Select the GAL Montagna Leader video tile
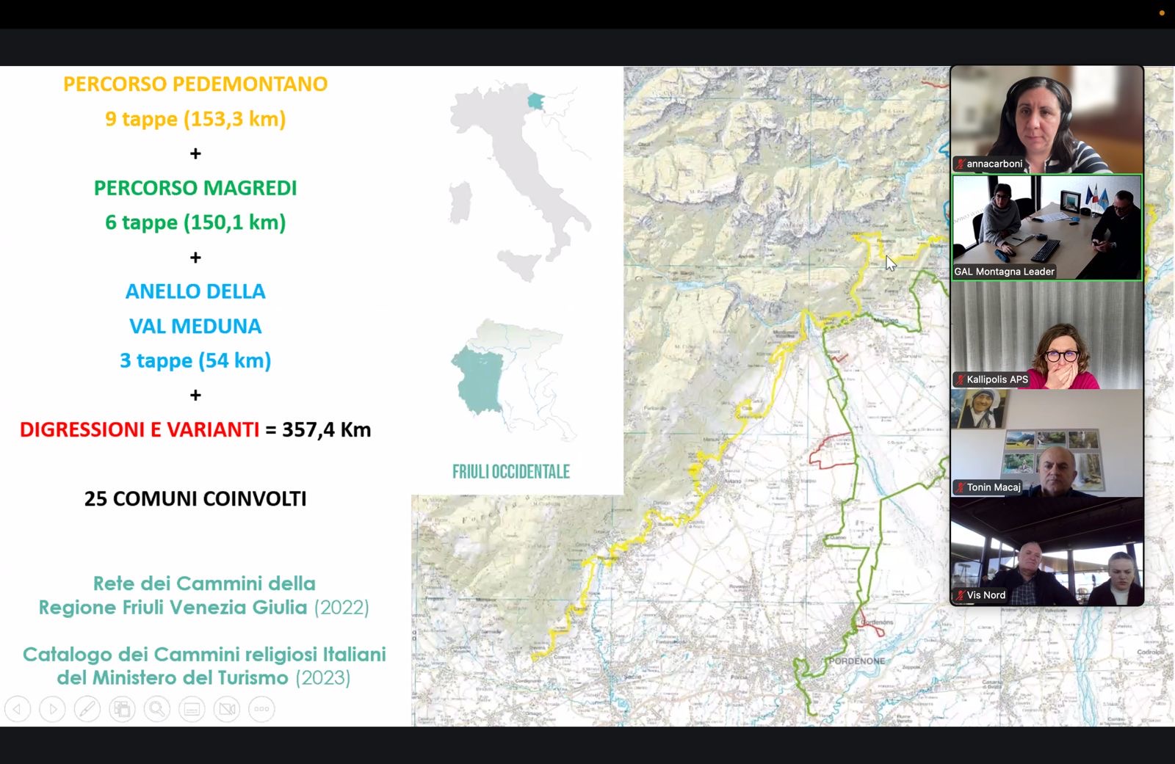1175x764 pixels. pos(1047,228)
